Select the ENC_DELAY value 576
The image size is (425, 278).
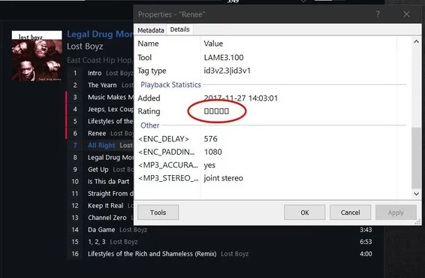(x=210, y=139)
